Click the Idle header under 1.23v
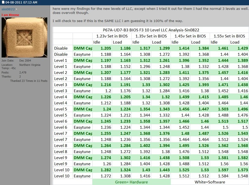The height and width of the screenshot is (185, 249). click(x=97, y=42)
